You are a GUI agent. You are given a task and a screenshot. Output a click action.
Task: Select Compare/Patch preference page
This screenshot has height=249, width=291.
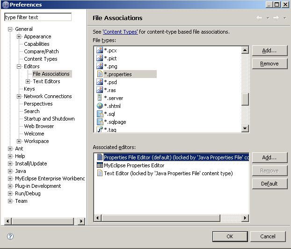(x=41, y=51)
